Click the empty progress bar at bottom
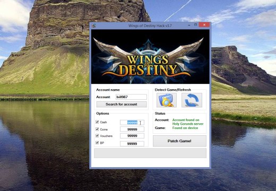The image size is (276, 191). tap(150, 153)
